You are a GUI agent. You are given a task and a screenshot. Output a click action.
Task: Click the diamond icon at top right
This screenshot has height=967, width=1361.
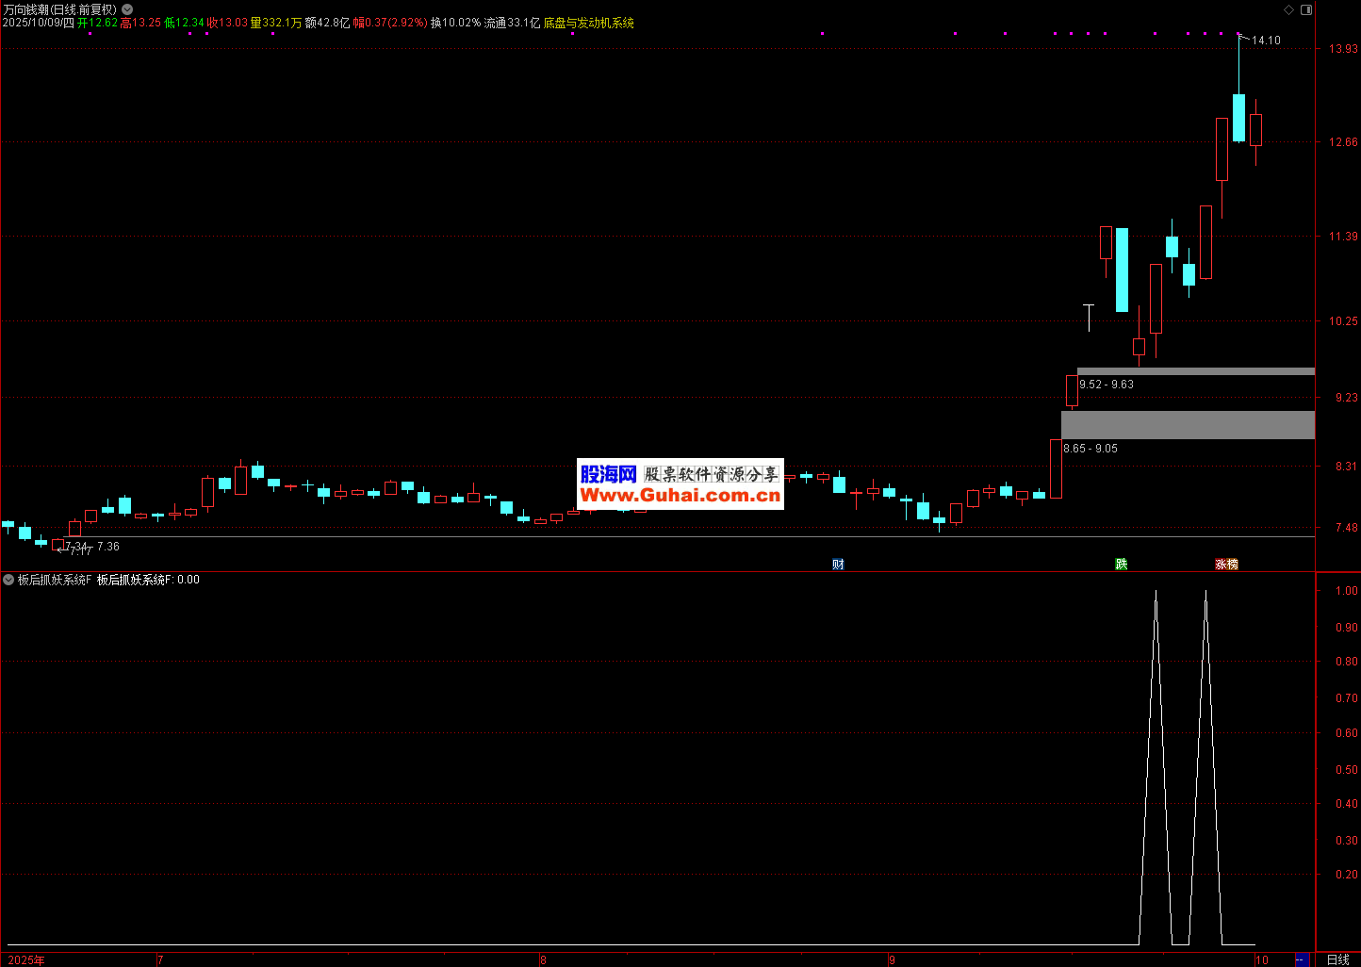point(1289,9)
